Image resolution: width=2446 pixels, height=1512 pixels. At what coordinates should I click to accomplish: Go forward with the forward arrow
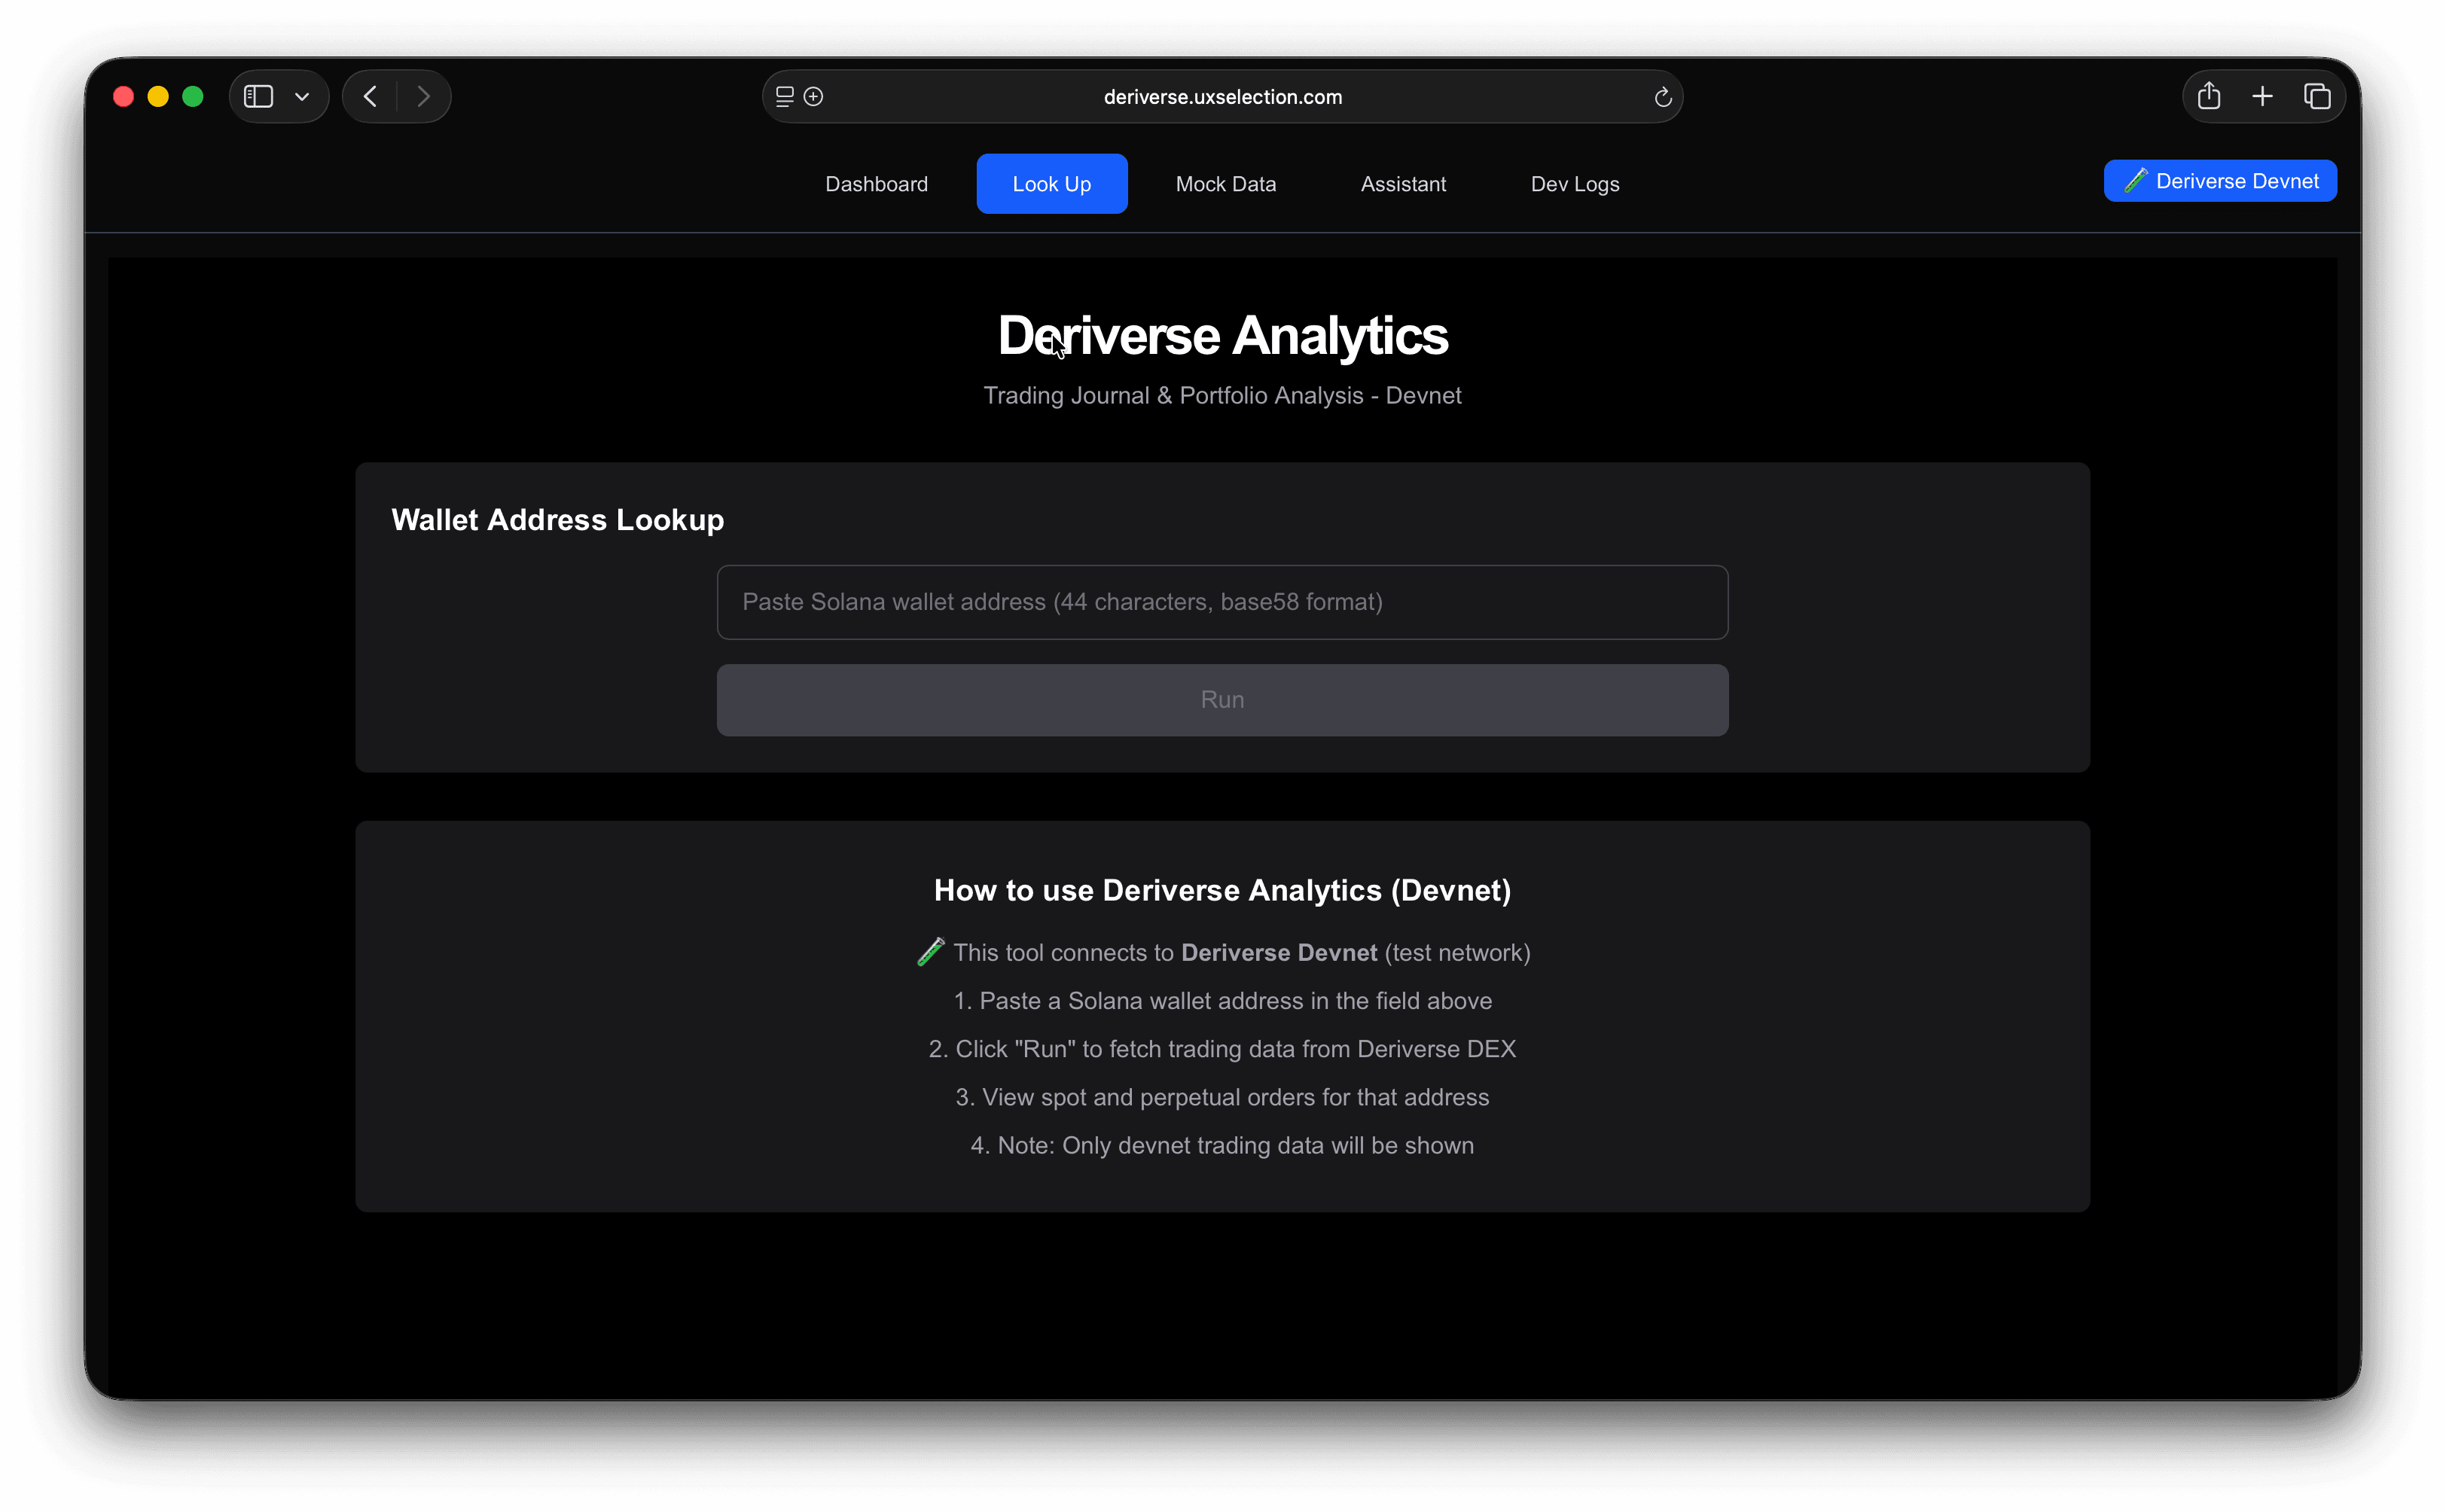[x=423, y=97]
